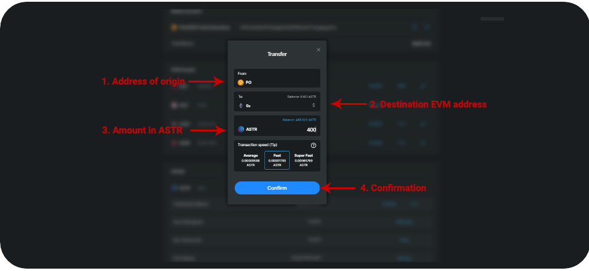This screenshot has width=589, height=271.
Task: Select the Average transaction speed
Action: [250, 160]
